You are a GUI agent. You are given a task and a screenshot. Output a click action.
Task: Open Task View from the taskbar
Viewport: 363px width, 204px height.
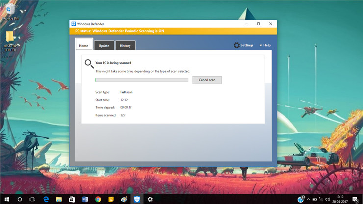[x=32, y=199]
